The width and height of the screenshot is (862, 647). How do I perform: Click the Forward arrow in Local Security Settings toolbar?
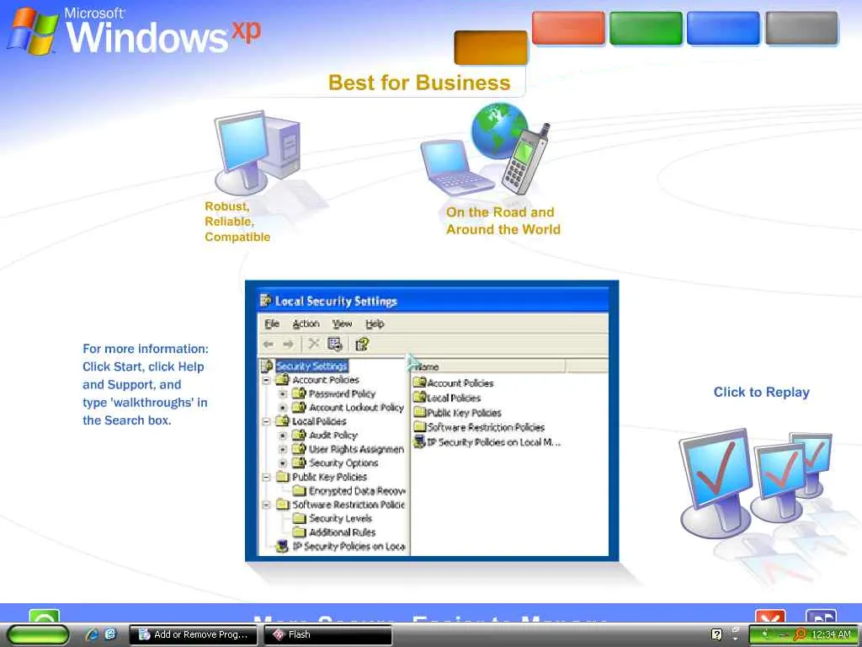[288, 345]
